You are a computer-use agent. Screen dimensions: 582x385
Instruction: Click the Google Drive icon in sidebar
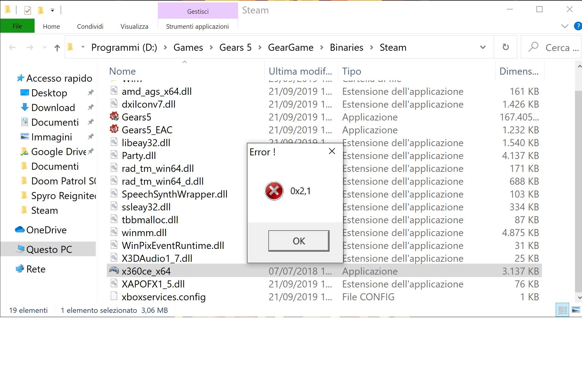point(24,151)
